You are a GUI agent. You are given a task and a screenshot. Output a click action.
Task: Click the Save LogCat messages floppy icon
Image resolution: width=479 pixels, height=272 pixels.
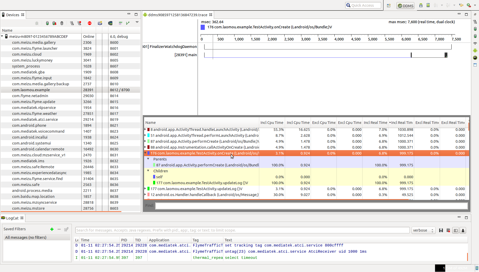441,230
